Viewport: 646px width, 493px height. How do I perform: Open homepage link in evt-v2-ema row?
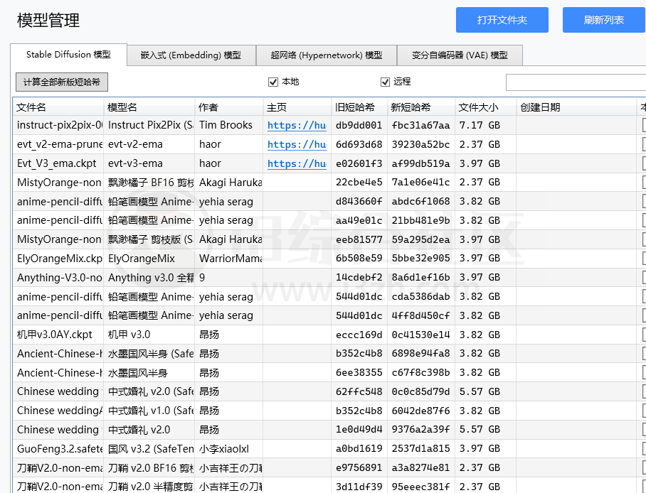point(297,144)
